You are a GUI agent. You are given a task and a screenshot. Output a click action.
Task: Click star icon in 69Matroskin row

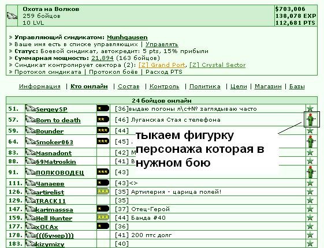[310, 161]
